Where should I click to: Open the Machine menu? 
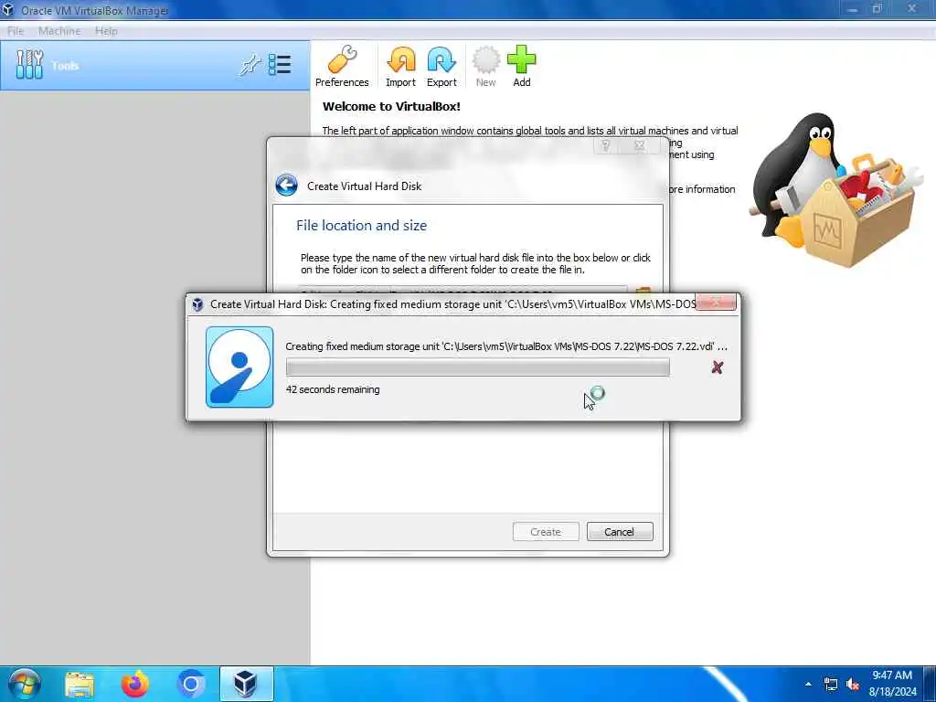(59, 31)
